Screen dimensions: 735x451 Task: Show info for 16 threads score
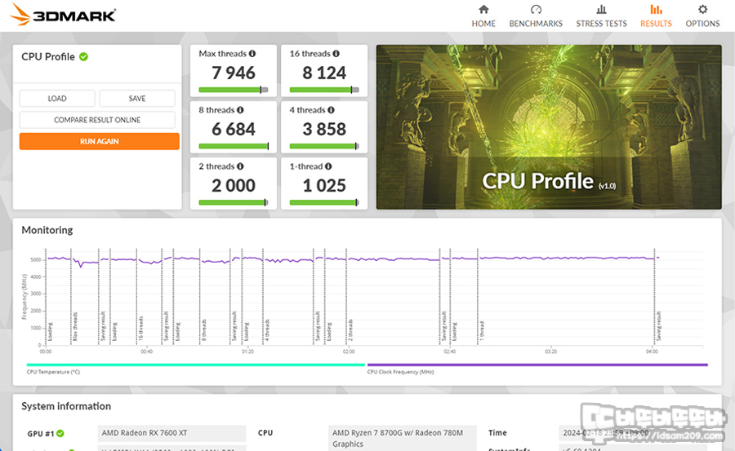point(336,54)
